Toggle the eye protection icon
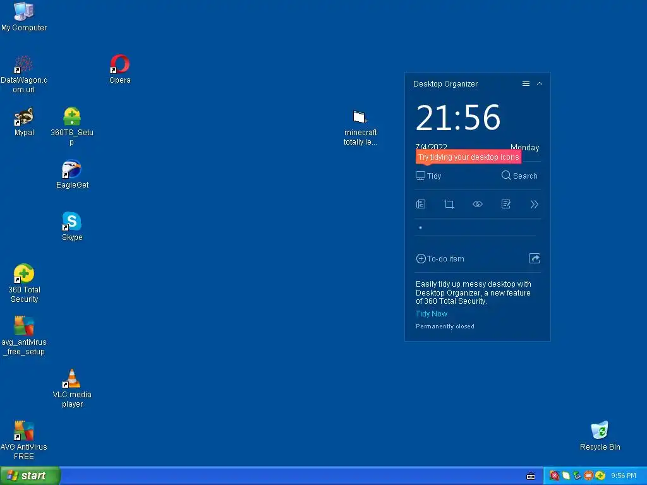The height and width of the screenshot is (485, 647). 478,204
